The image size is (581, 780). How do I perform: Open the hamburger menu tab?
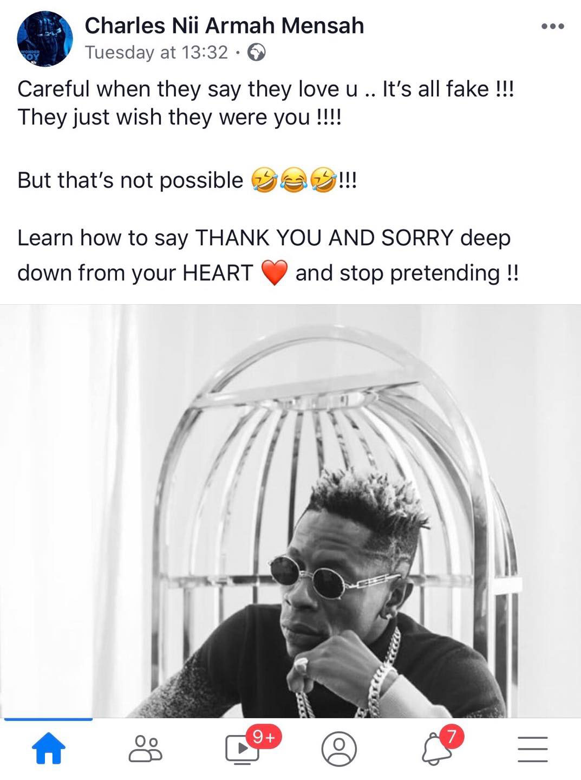(532, 749)
